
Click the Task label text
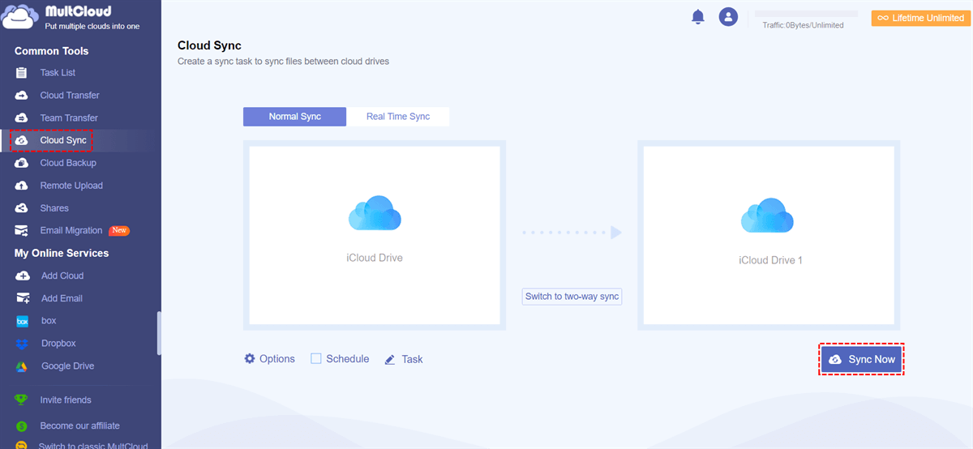coord(412,359)
